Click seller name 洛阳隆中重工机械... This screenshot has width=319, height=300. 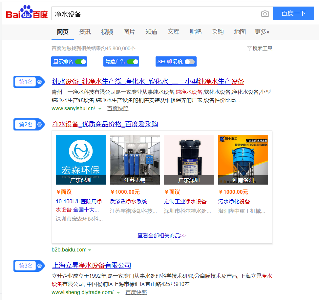click(242, 211)
